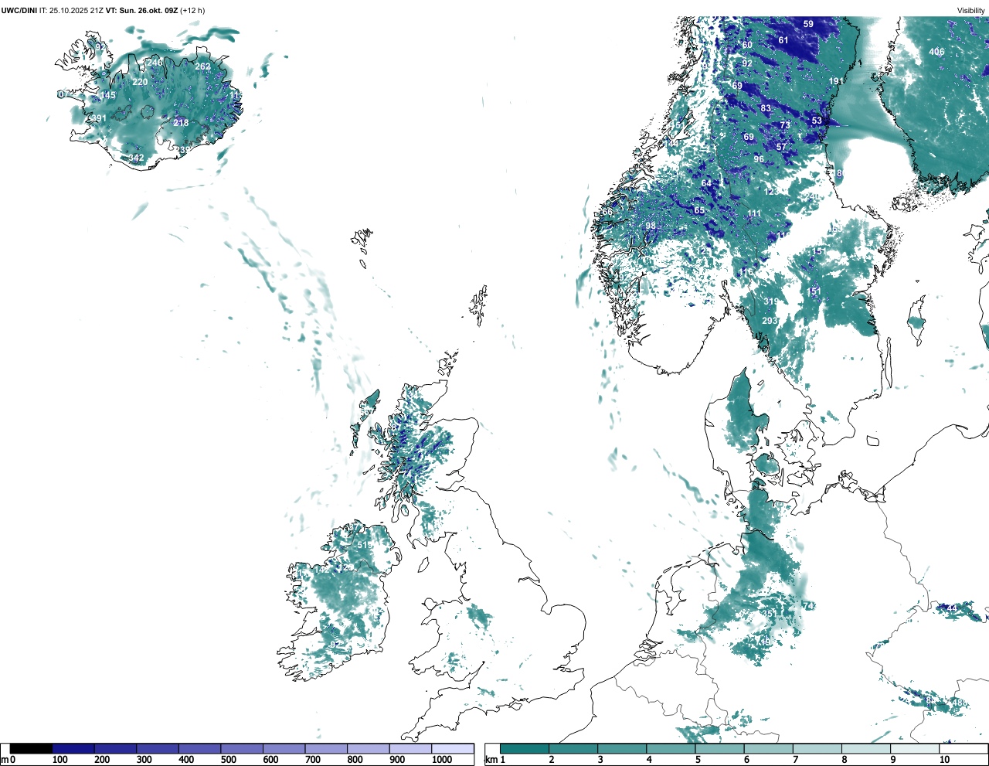Click the 262 value in northeast Iceland
Image resolution: width=989 pixels, height=766 pixels.
coord(202,66)
